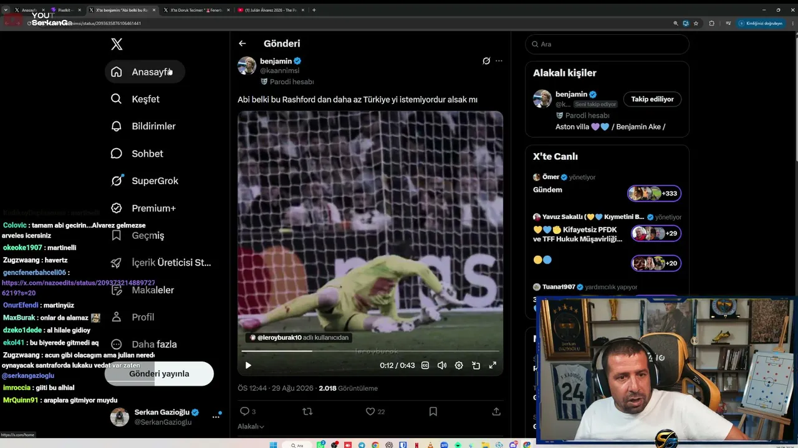Open benjamin's avatar in post header

click(x=247, y=65)
